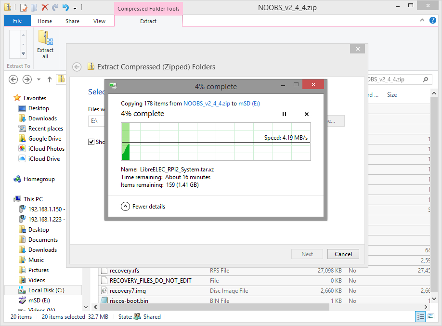Collapse the ribbon with the chevron
442x326 pixels.
tap(422, 20)
